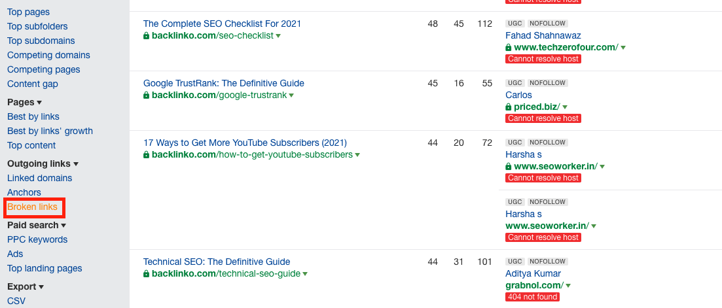
Task: Open dropdown after backlinko.com/how-to-get-youtube-subscribers URL
Action: tap(357, 155)
